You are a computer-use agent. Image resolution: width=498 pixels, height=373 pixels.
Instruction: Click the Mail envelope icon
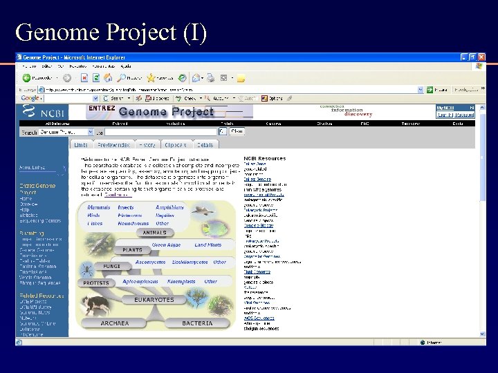(196, 77)
